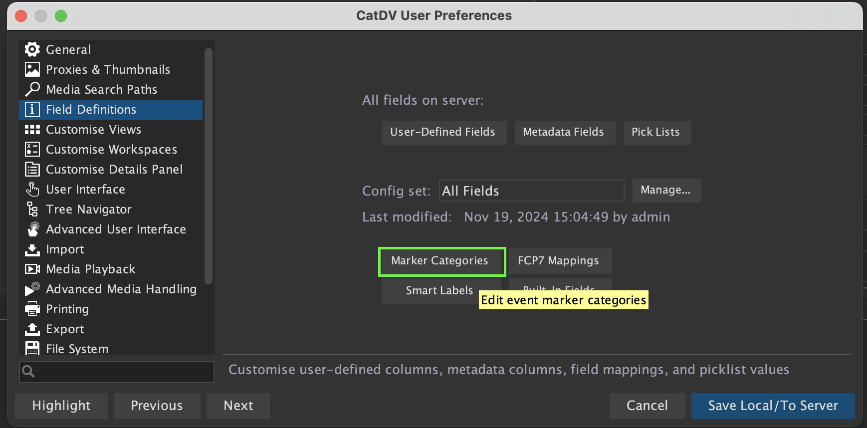The image size is (867, 428).
Task: Open Customise Workspaces preferences
Action: [x=111, y=149]
